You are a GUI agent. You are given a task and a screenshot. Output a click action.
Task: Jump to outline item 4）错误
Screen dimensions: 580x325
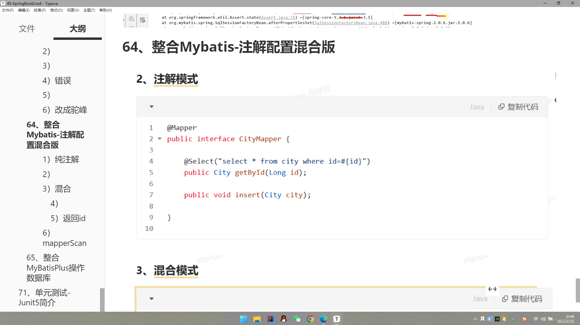[57, 81]
